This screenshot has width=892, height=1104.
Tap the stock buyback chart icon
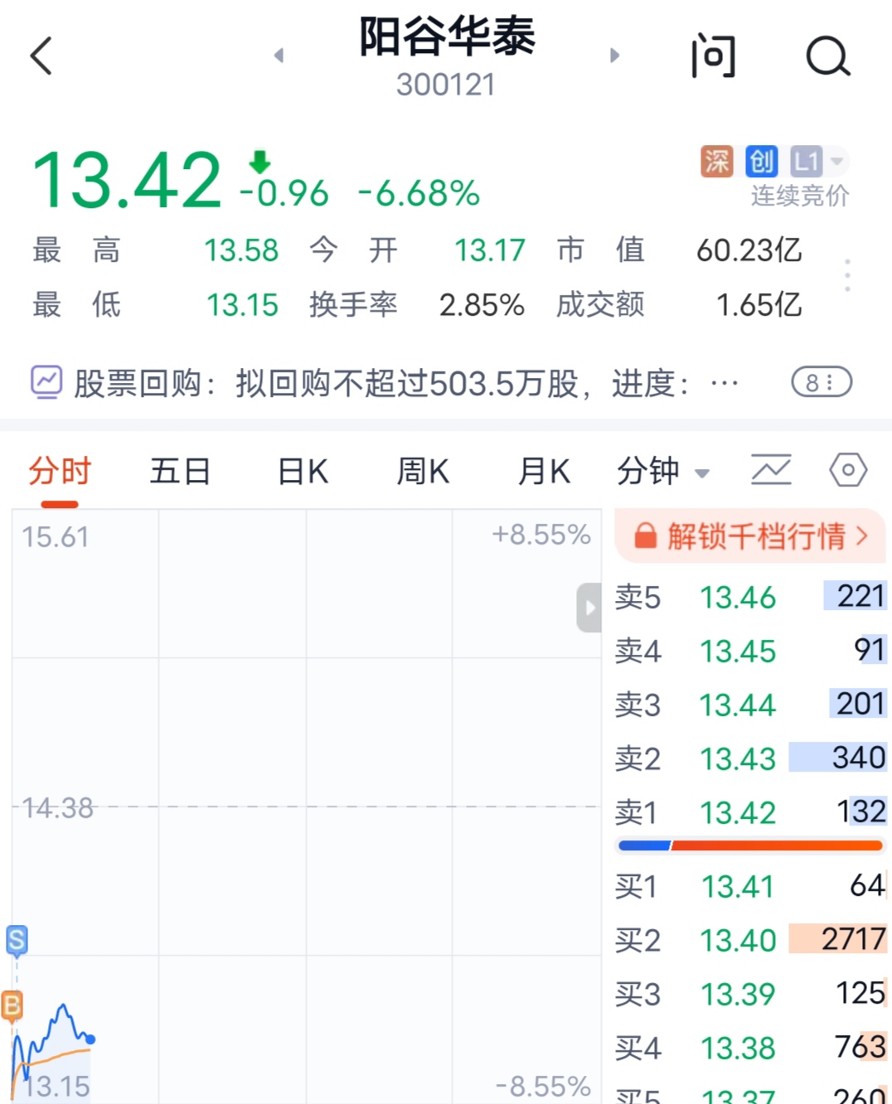(46, 382)
